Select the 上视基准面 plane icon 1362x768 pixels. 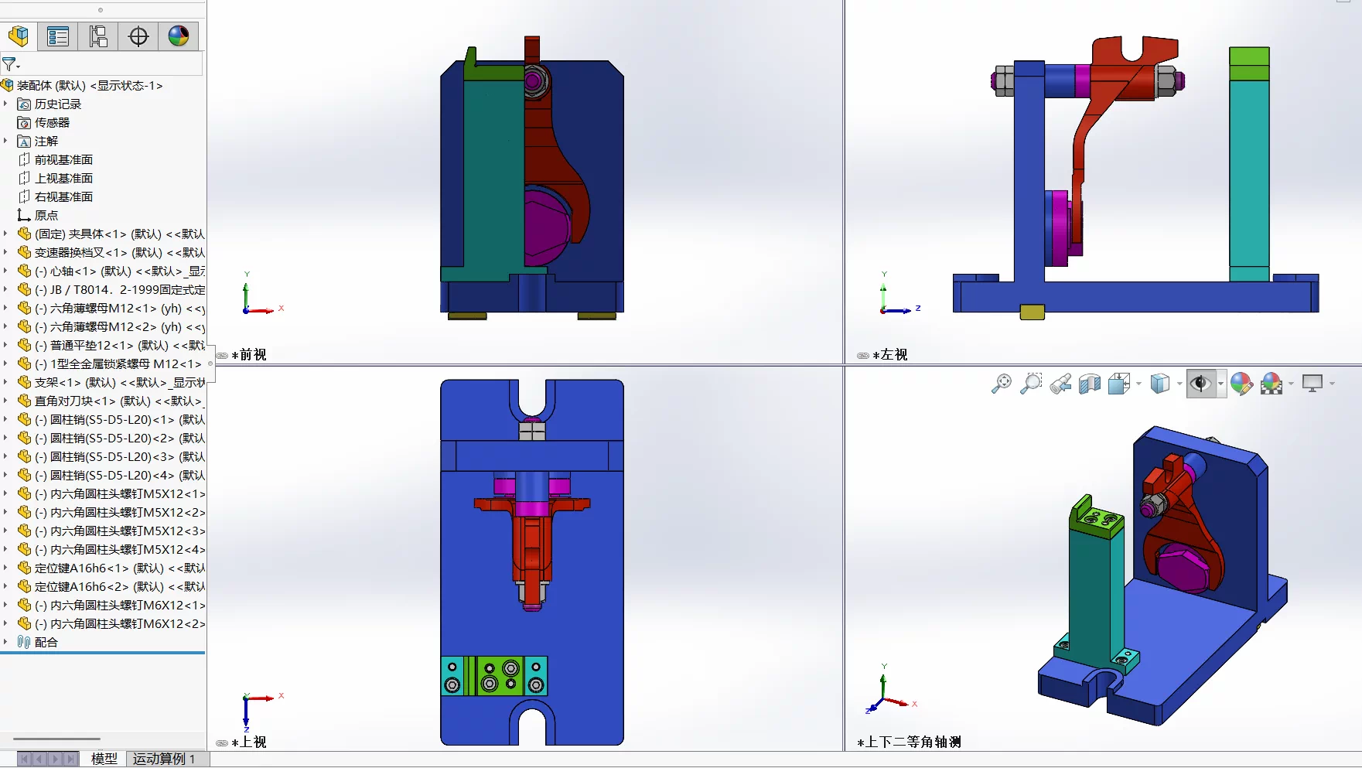pos(24,179)
